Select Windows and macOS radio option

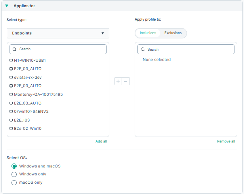pos(14,166)
